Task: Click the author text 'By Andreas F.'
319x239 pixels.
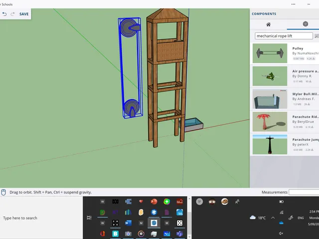Action: 304,99
